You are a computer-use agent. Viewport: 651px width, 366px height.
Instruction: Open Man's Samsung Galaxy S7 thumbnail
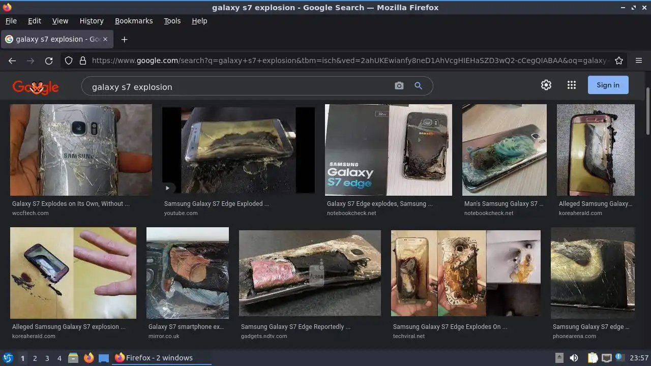505,150
